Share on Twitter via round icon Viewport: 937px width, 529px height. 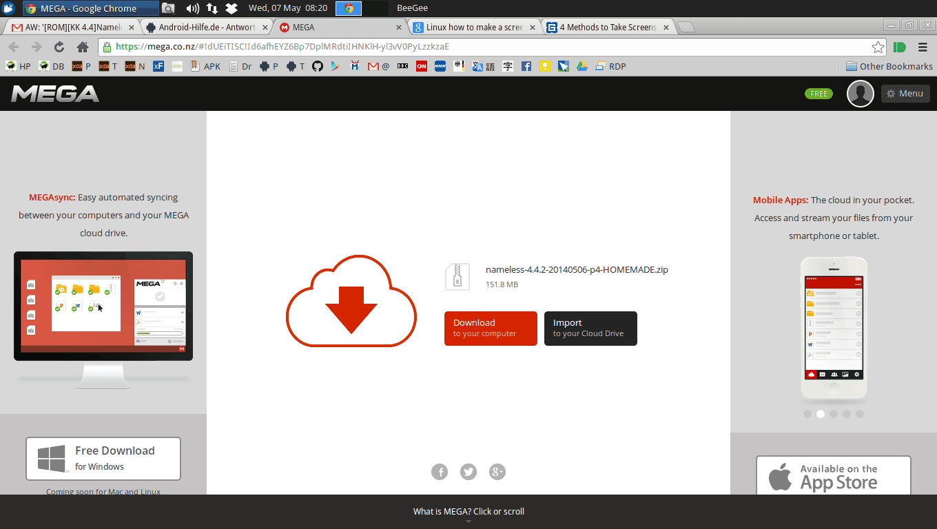[468, 472]
